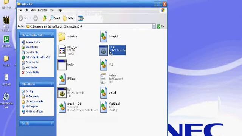This screenshot has width=242, height=136.
Task: Open the Tools menu
Action: [x=52, y=10]
